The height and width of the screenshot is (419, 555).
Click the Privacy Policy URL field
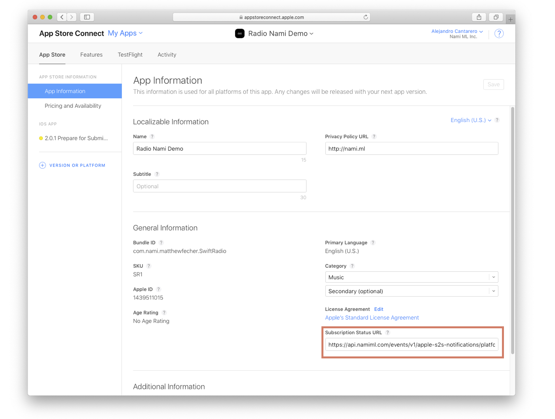pyautogui.click(x=412, y=149)
